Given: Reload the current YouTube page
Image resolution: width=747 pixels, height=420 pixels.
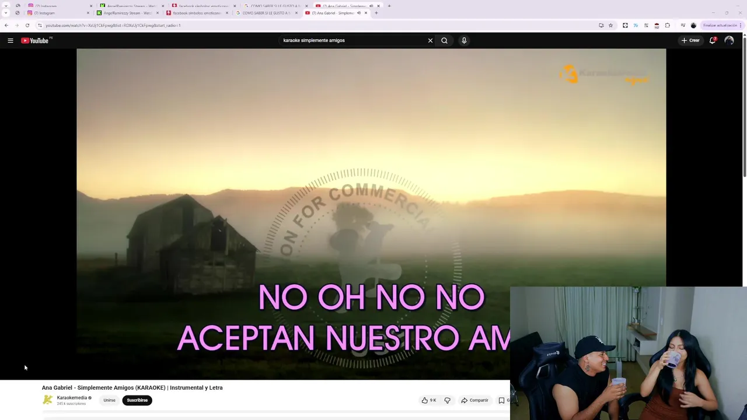Looking at the screenshot, I should point(27,25).
